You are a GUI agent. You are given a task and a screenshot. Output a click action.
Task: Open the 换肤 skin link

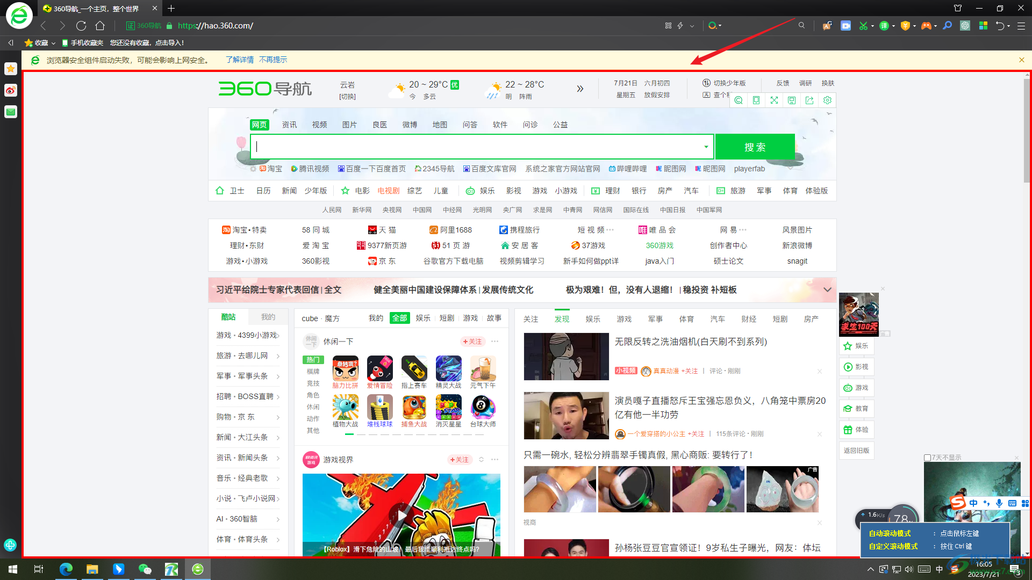coord(828,83)
